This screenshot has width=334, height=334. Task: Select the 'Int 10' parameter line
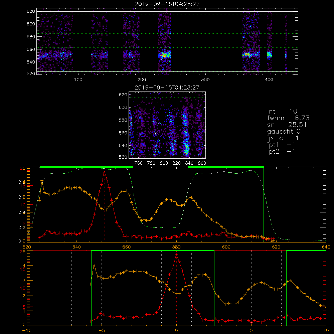[x=282, y=111]
